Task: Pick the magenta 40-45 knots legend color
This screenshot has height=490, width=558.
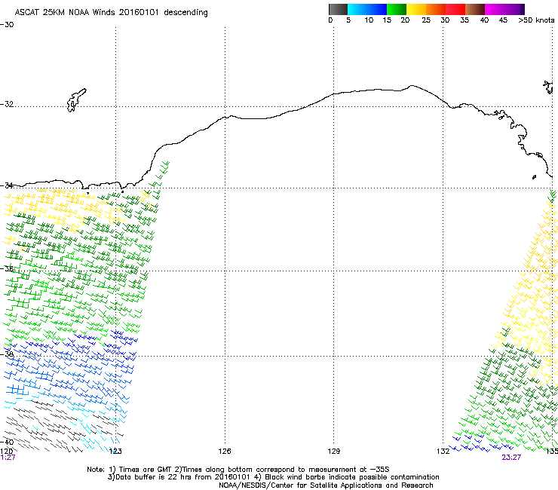Action: coord(495,9)
